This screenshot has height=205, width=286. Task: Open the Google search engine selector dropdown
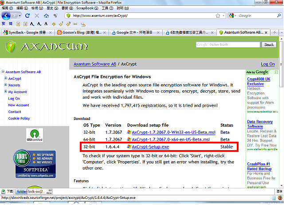click(x=233, y=15)
